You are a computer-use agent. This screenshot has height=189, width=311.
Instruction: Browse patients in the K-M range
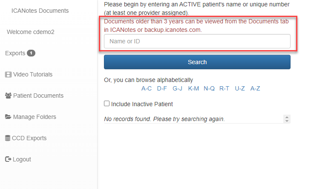tap(193, 88)
